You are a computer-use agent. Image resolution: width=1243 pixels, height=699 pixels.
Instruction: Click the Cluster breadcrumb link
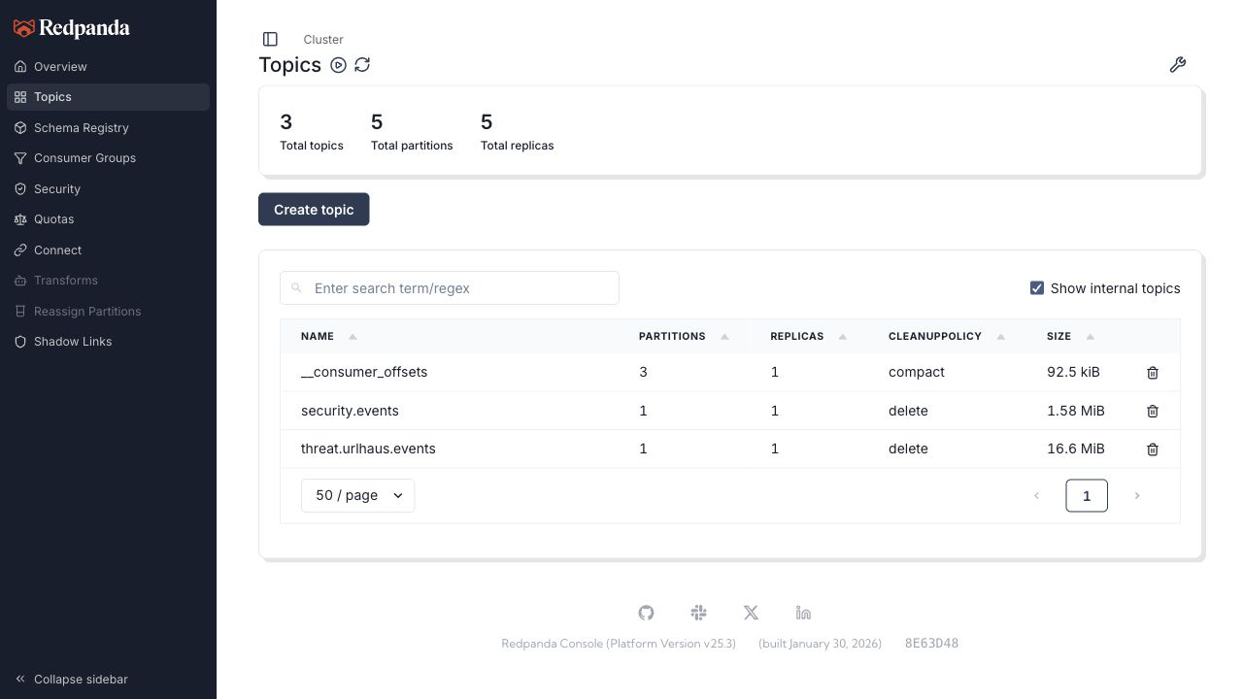pos(323,40)
